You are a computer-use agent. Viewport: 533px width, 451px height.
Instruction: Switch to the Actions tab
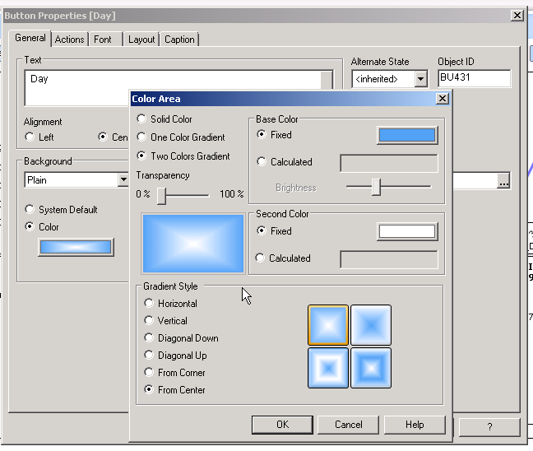pyautogui.click(x=69, y=40)
